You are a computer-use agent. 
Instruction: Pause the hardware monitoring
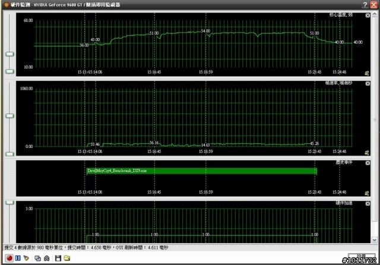coord(18,258)
